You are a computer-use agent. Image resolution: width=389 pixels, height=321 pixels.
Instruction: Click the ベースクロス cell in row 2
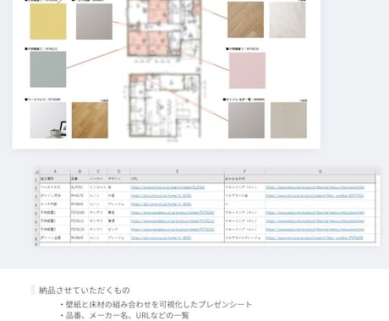pos(55,188)
